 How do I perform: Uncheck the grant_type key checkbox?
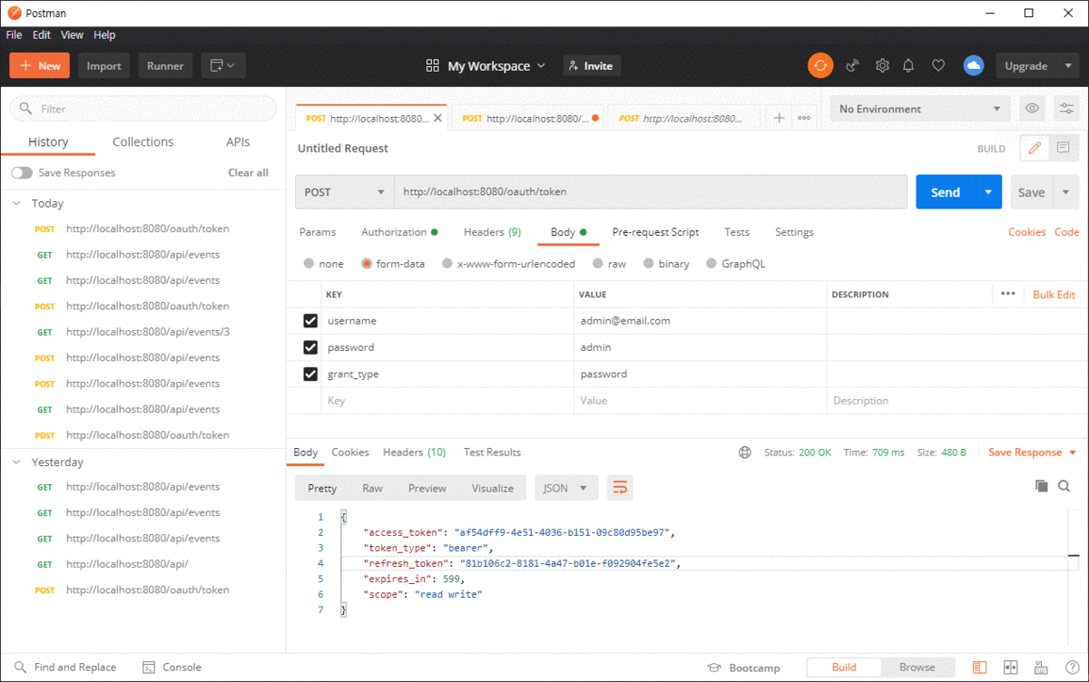point(310,374)
